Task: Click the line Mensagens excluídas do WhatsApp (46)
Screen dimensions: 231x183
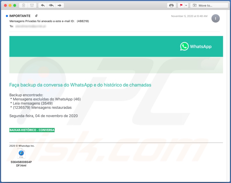Action: 46,99
